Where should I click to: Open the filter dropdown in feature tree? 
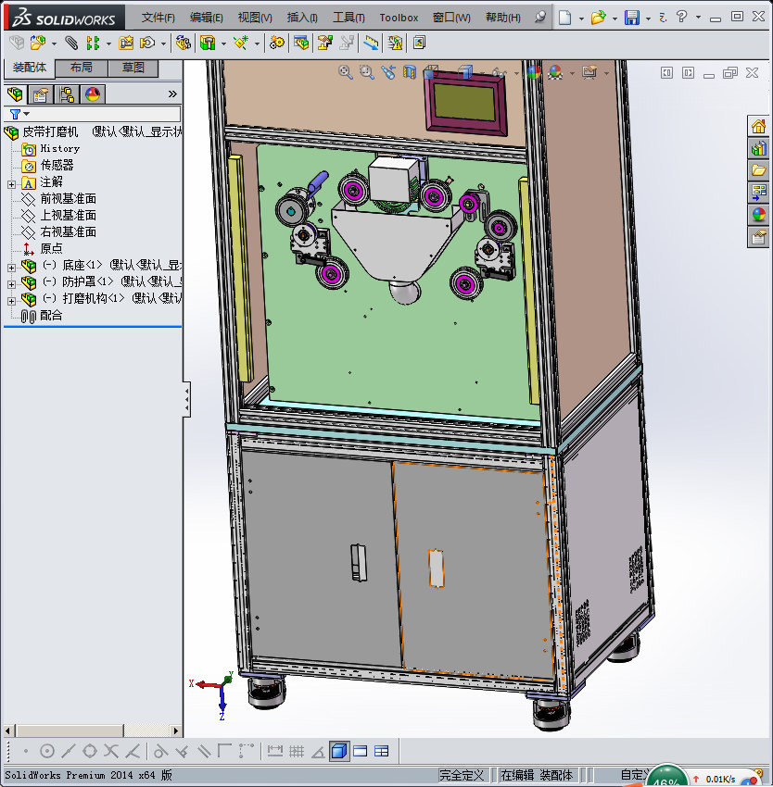pyautogui.click(x=27, y=114)
